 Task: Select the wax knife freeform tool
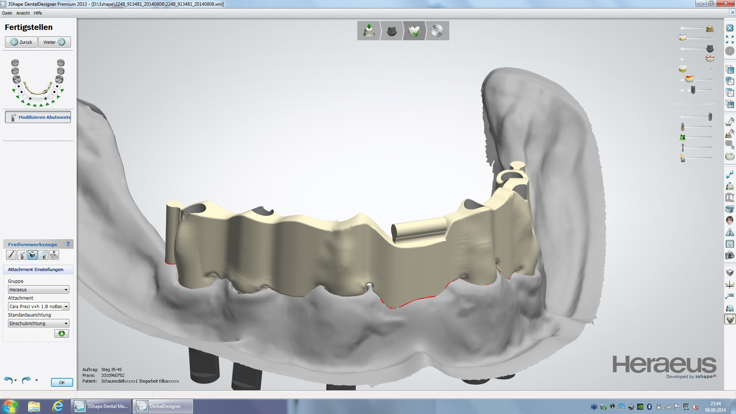[x=11, y=255]
